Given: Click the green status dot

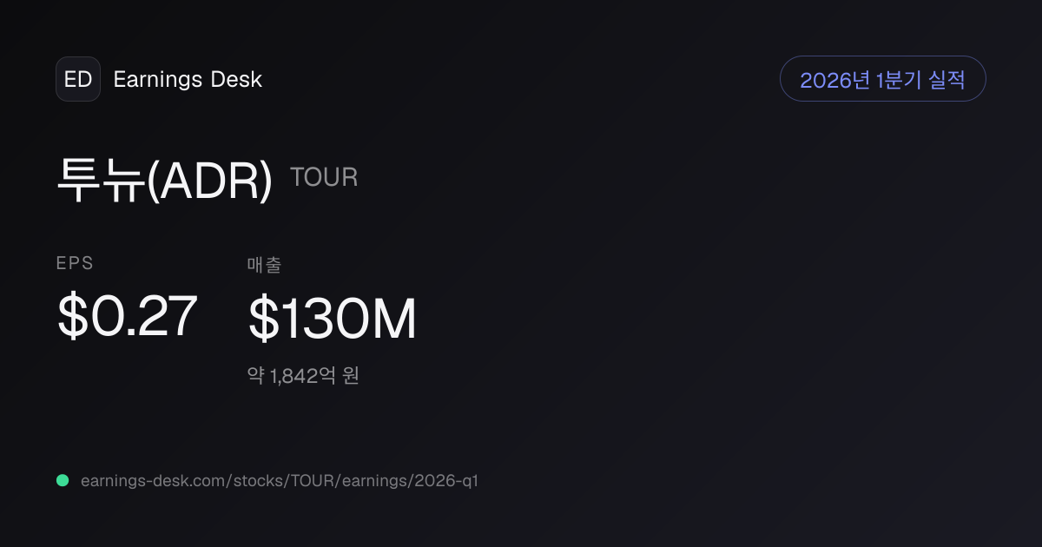Looking at the screenshot, I should [63, 480].
